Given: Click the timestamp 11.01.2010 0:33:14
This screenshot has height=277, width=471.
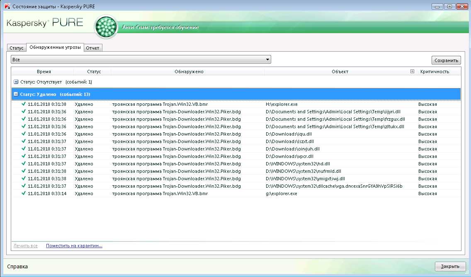Looking at the screenshot, I should coord(47,193).
